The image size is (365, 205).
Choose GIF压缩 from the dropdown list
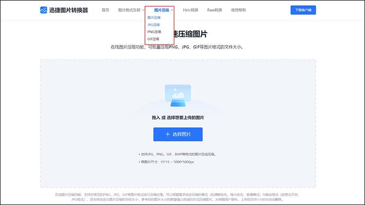point(153,38)
